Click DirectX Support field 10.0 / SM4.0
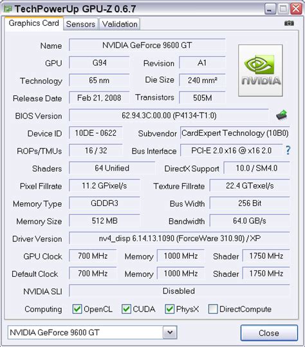This screenshot has height=347, width=305. tap(257, 168)
